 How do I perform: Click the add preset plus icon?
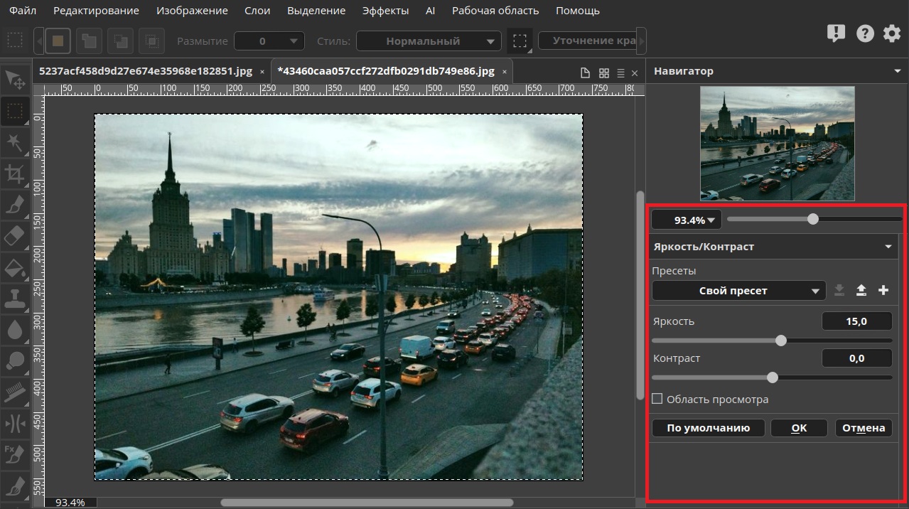click(883, 290)
